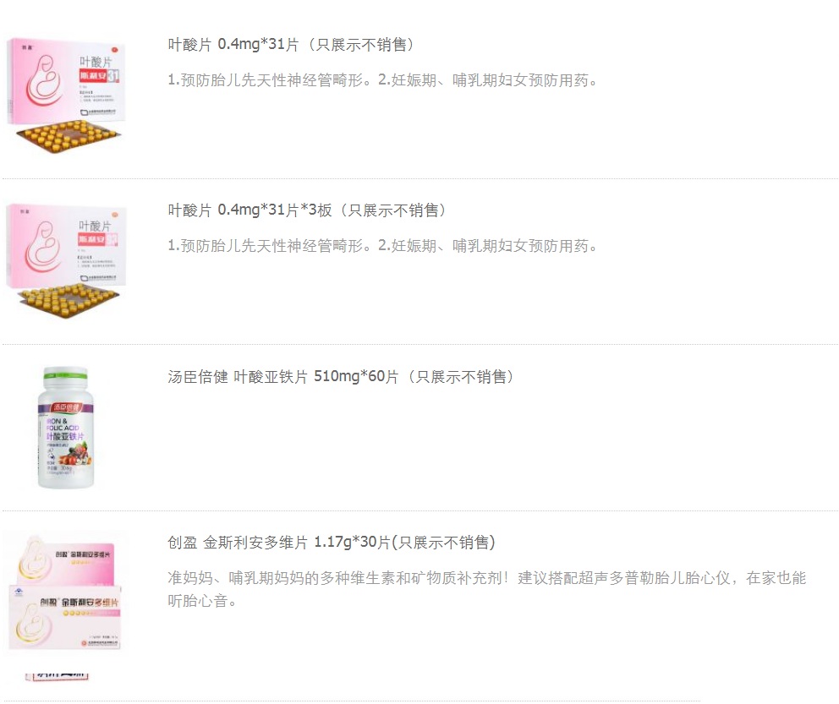839x704 pixels.
Task: Open the 汤臣倍健 叶酸亚铁片 510mg*60片 title
Action: click(x=341, y=377)
